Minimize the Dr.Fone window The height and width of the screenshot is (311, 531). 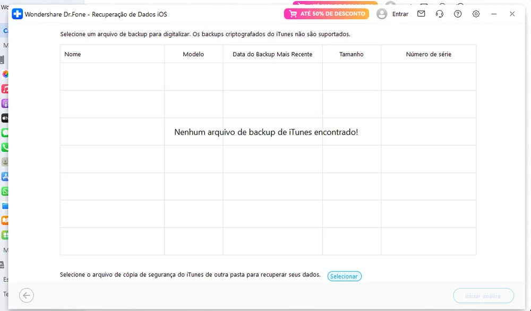494,14
